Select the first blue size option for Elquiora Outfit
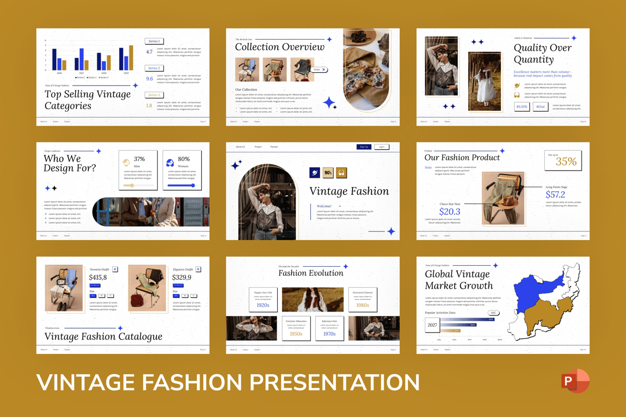The height and width of the screenshot is (417, 626). pyautogui.click(x=176, y=296)
